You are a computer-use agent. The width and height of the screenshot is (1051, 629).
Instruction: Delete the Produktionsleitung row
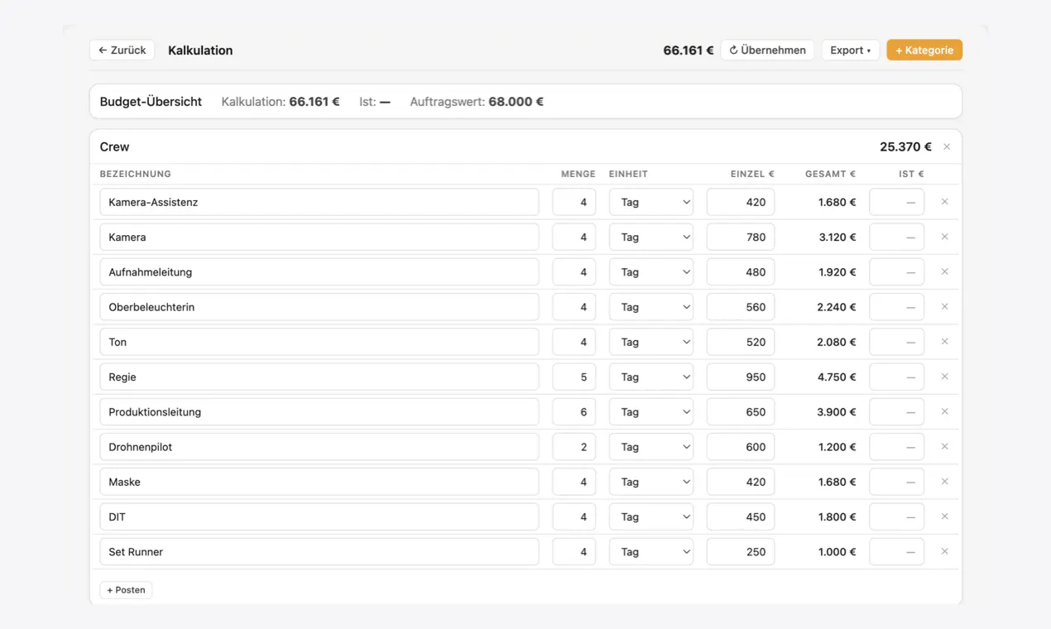click(944, 411)
